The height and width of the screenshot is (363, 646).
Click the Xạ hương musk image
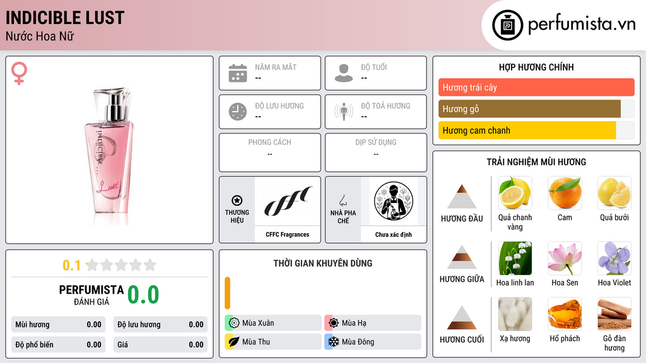coord(515,314)
